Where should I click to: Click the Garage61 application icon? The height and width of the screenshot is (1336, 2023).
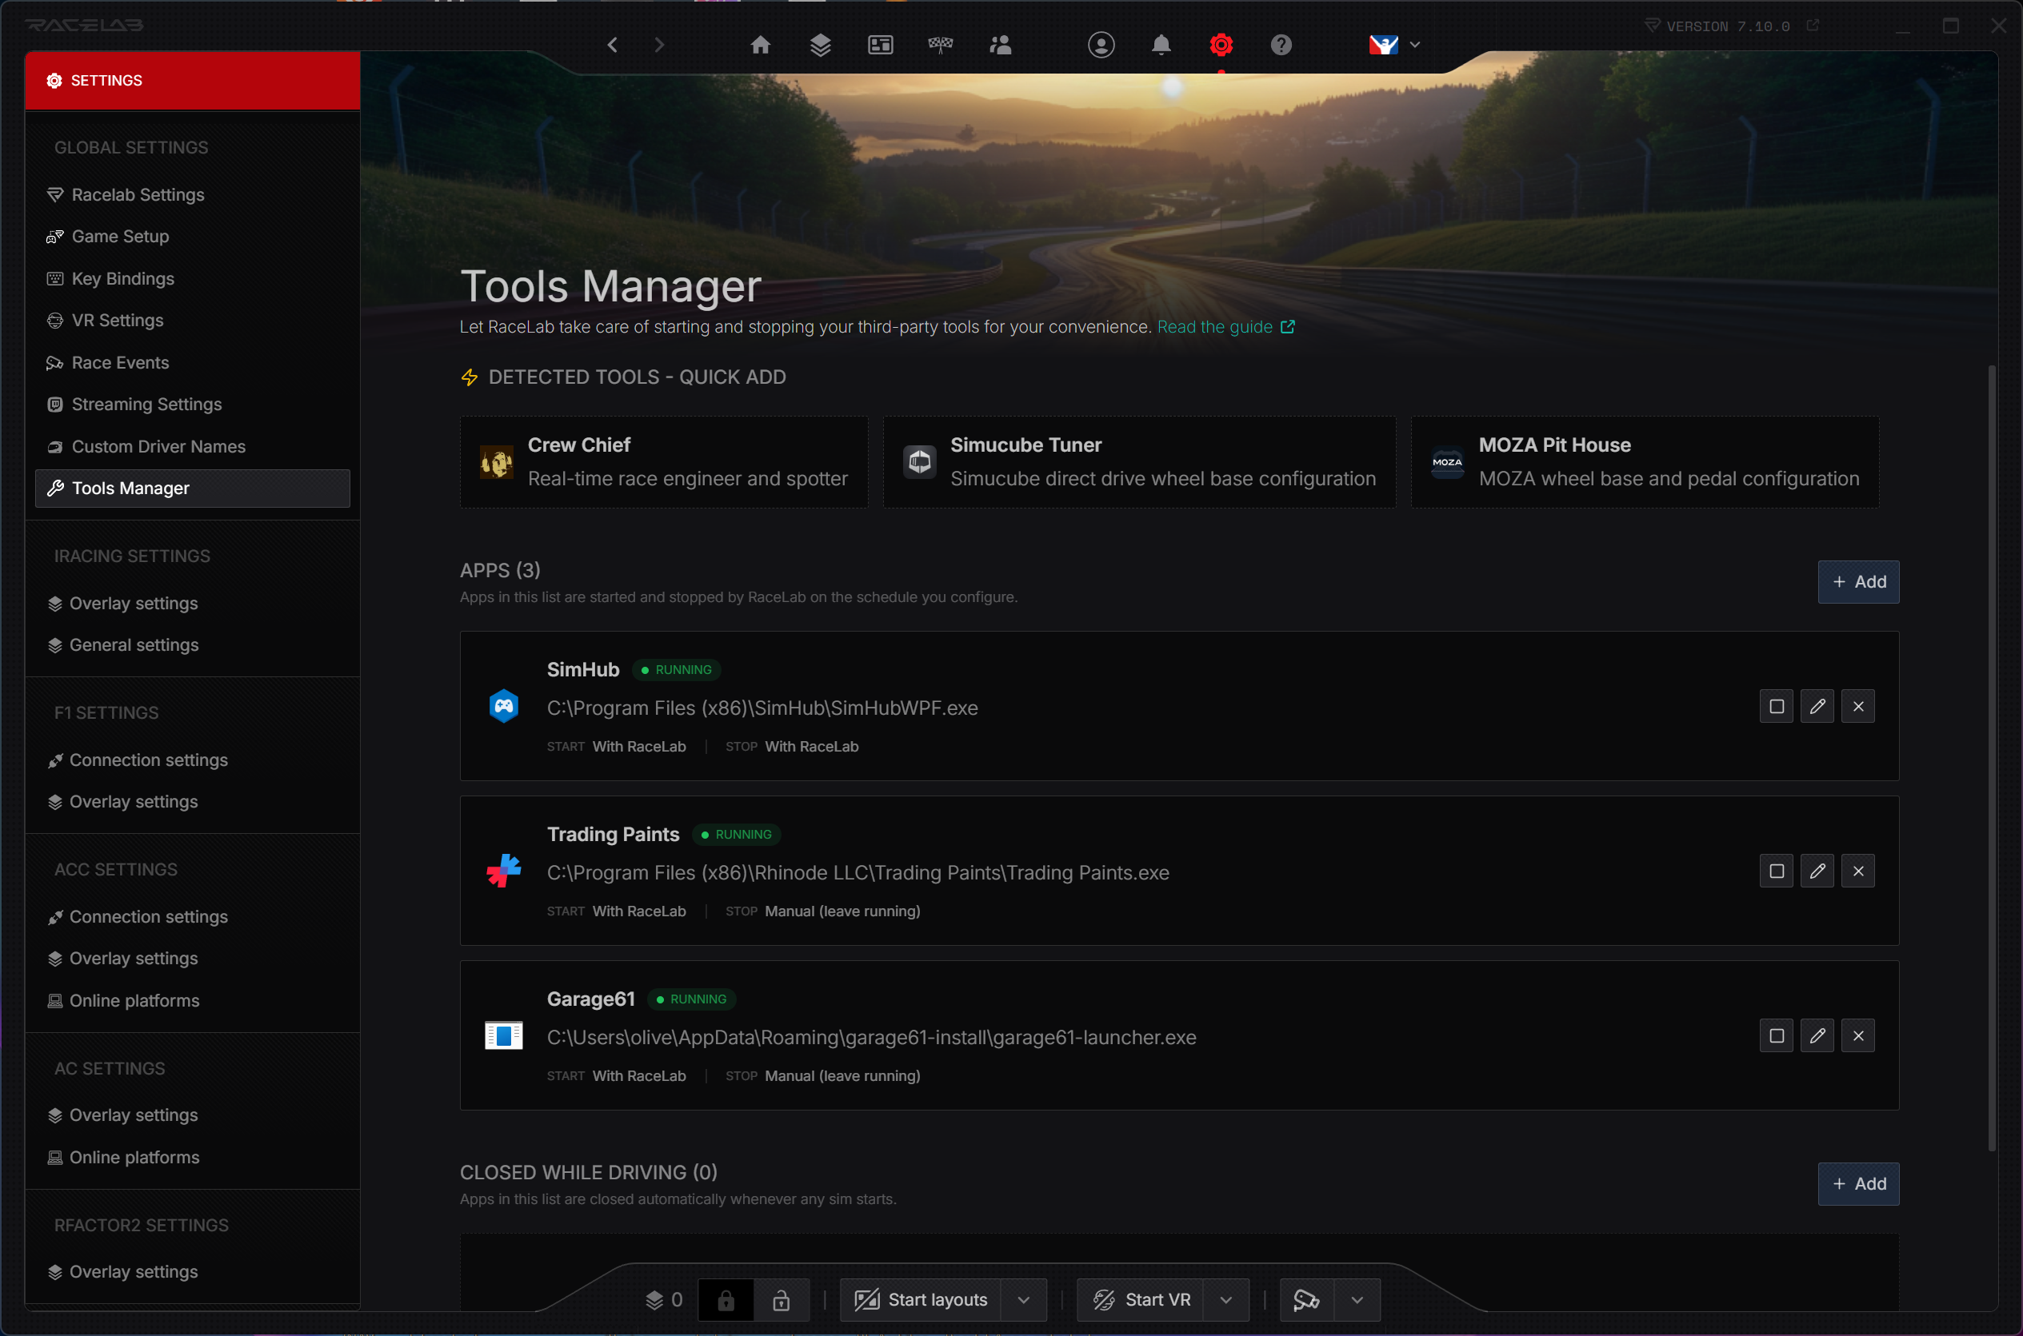pos(504,1035)
